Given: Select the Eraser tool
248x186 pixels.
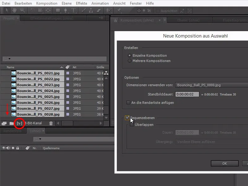Looking at the screenshot, I should pyautogui.click(x=99, y=11).
